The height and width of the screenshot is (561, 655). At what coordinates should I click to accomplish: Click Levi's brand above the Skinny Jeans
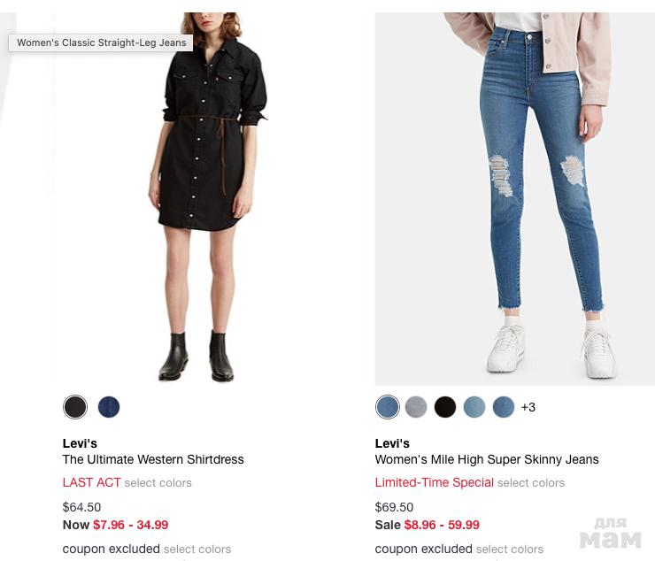click(392, 443)
